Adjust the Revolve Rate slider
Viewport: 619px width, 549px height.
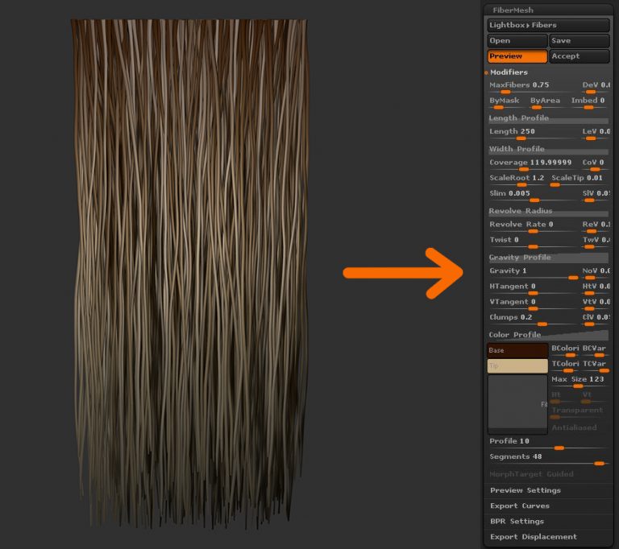[x=532, y=226]
